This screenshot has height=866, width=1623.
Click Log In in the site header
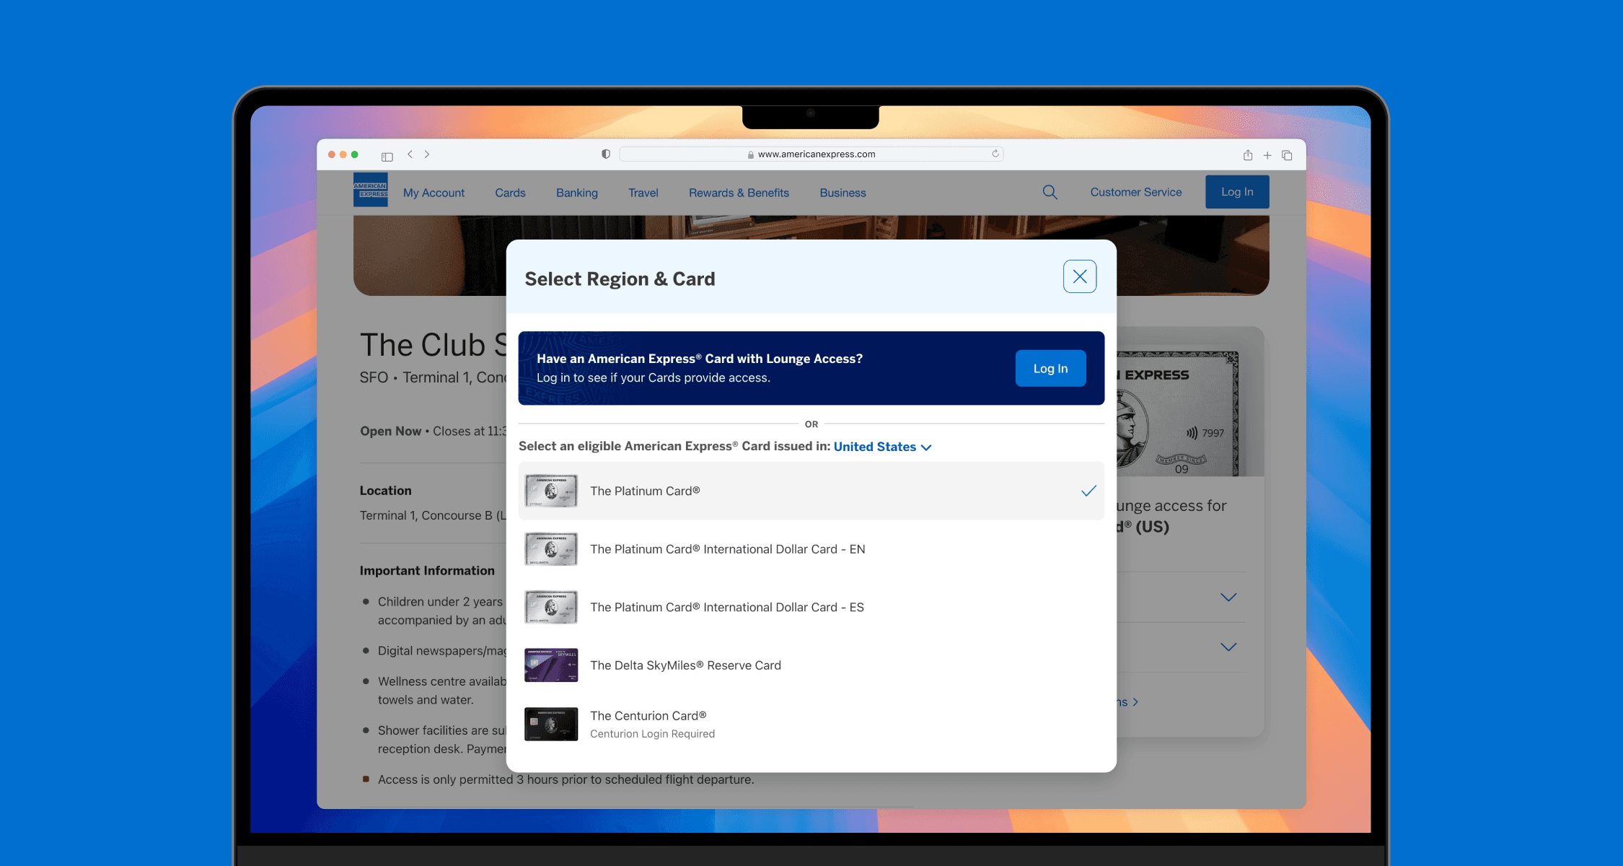coord(1237,192)
